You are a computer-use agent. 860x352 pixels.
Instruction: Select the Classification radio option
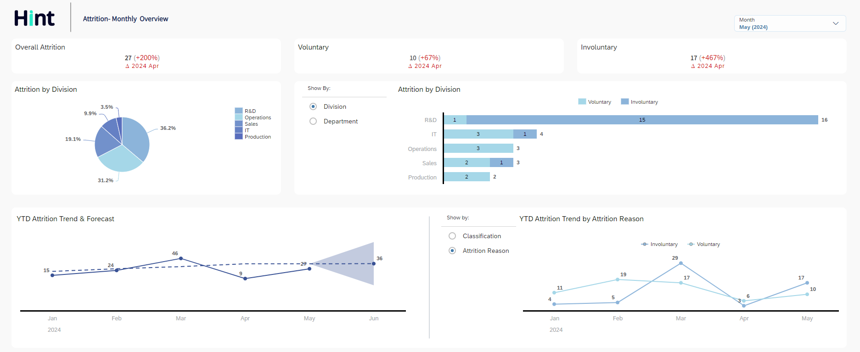click(452, 236)
